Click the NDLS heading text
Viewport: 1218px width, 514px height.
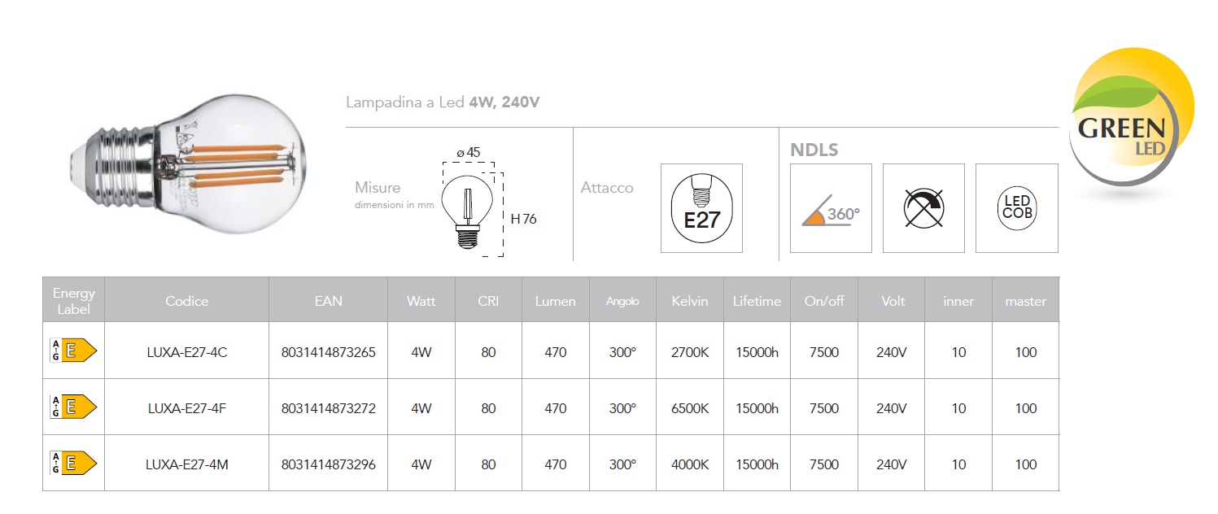pos(814,150)
